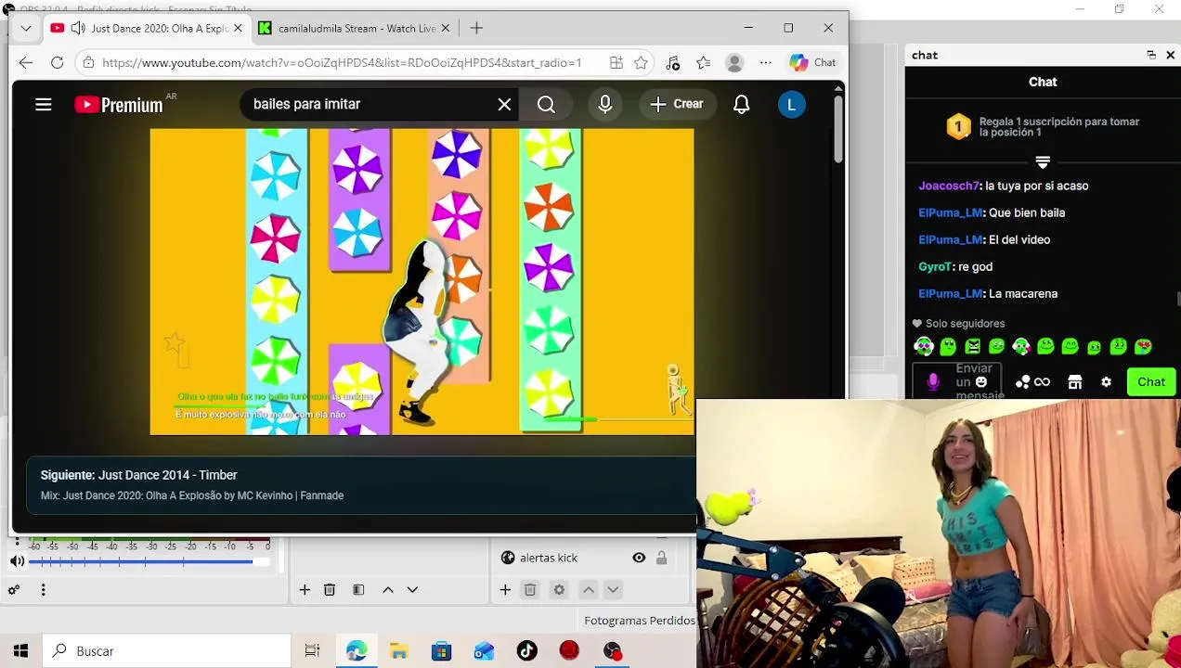The height and width of the screenshot is (668, 1181).
Task: Close the Just Dance 2020 tab
Action: (238, 28)
